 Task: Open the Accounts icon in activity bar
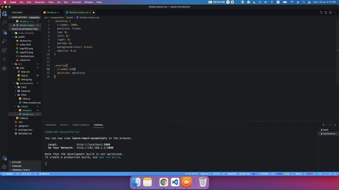[x=4, y=158]
